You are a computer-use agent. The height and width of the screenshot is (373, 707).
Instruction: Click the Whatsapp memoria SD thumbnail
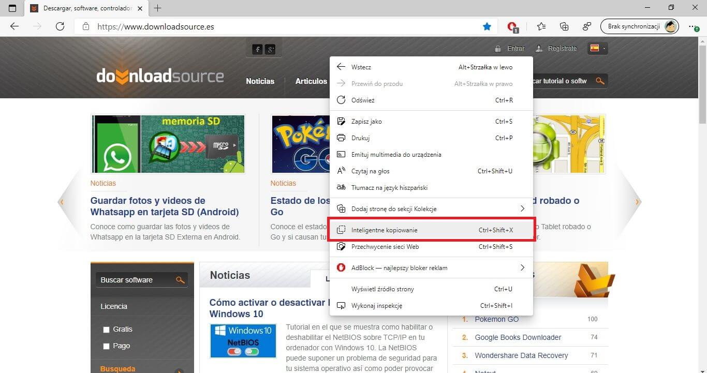coord(168,144)
